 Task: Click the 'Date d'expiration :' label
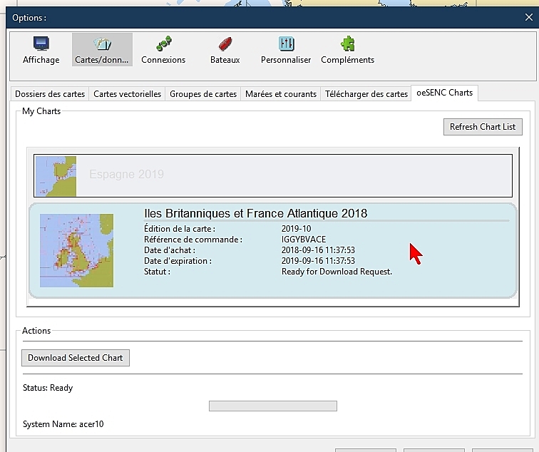pos(178,261)
